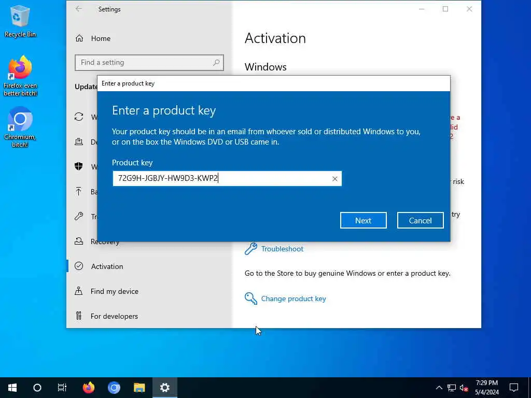This screenshot has height=398, width=531.
Task: Click the key icon beside Change product key
Action: click(x=251, y=298)
